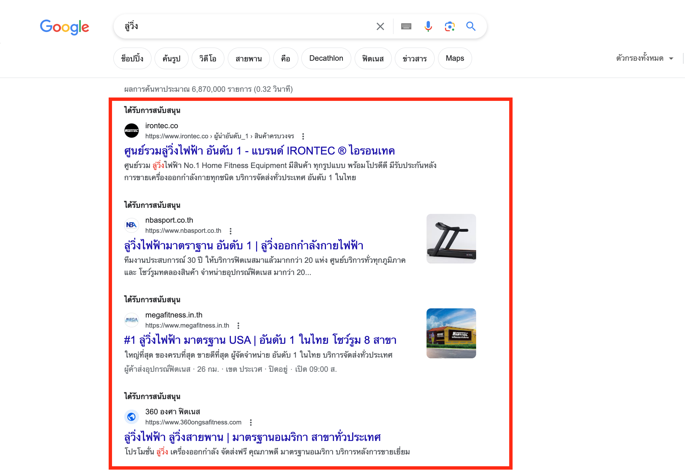685x473 pixels.
Task: Select the สายพาน filter chip
Action: coord(249,58)
